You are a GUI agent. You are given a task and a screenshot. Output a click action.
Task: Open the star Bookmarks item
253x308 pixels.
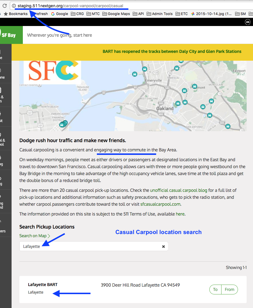pos(16,14)
